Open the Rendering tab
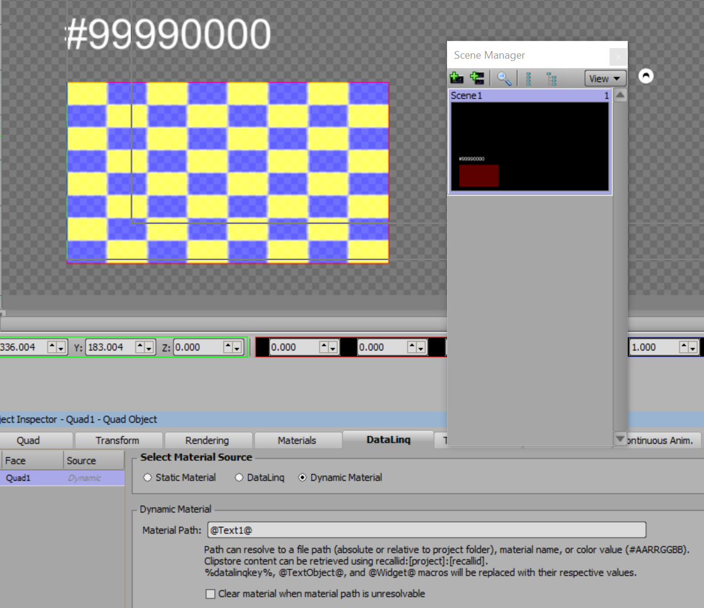Image resolution: width=704 pixels, height=608 pixels. [207, 440]
